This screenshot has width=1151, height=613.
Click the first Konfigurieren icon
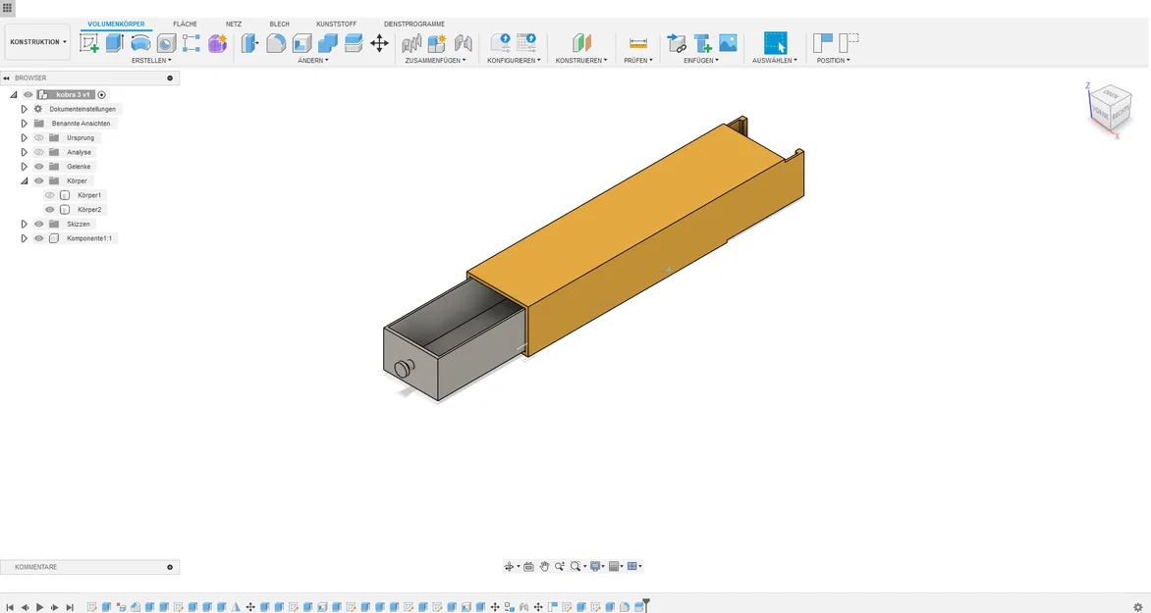[501, 43]
